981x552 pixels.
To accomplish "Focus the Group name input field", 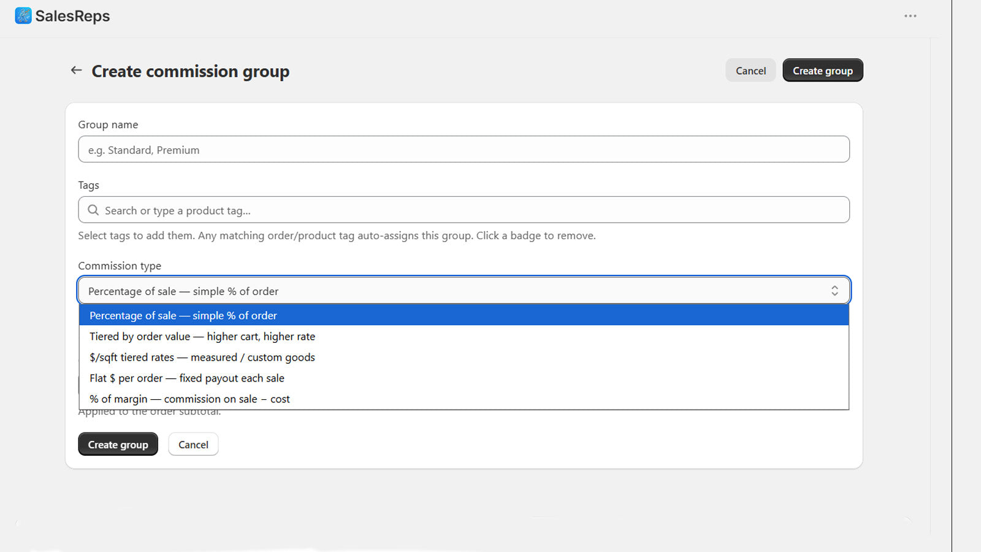I will 464,150.
